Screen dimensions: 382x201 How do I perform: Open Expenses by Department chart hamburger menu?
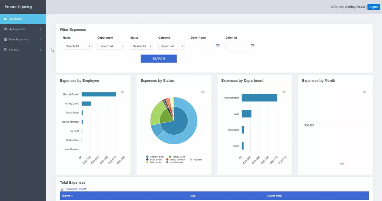pyautogui.click(x=284, y=92)
